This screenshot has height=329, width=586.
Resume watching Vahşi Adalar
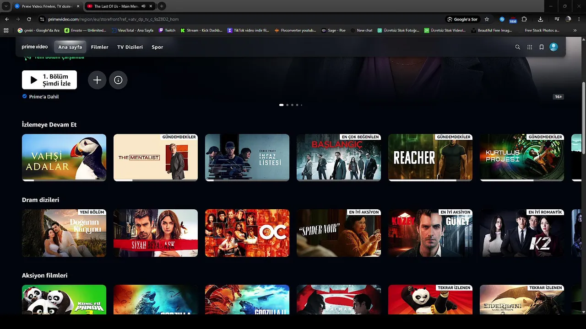point(64,158)
